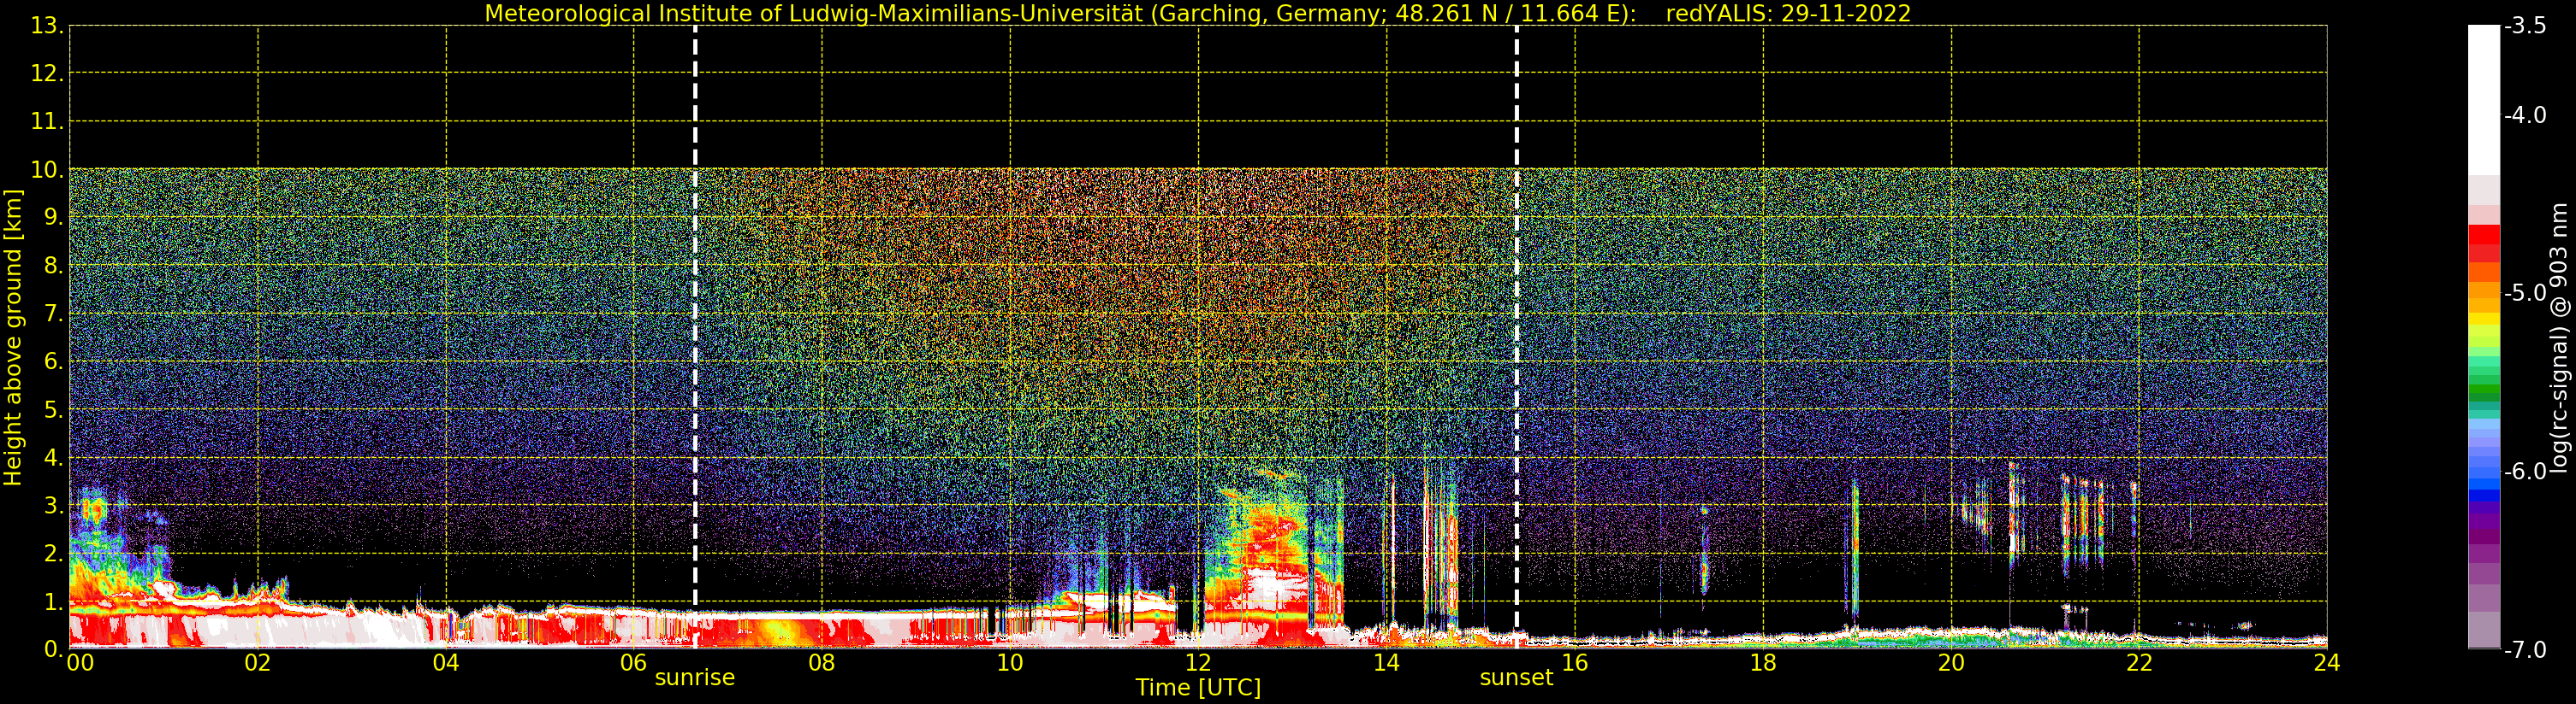Click the '11.' height tick label
The image size is (2576, 704).
[x=47, y=122]
